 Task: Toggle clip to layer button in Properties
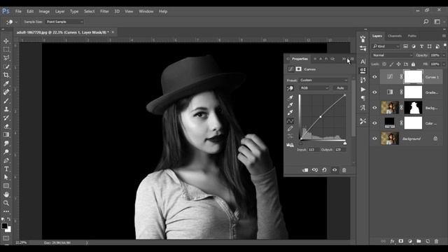click(x=305, y=170)
